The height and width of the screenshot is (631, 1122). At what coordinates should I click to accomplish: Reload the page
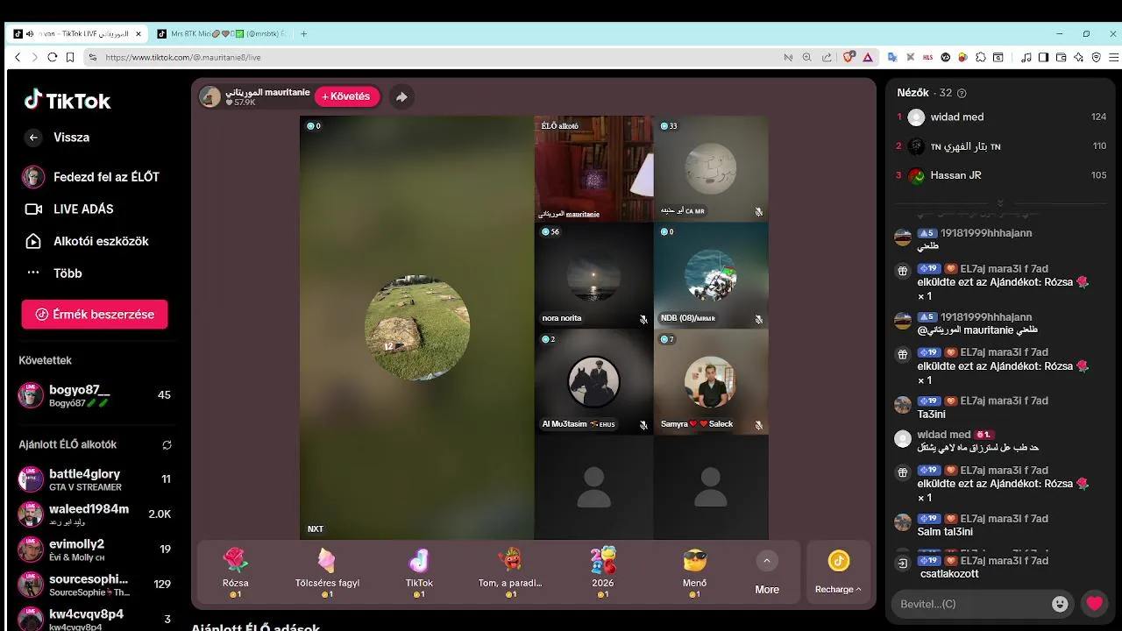point(53,57)
